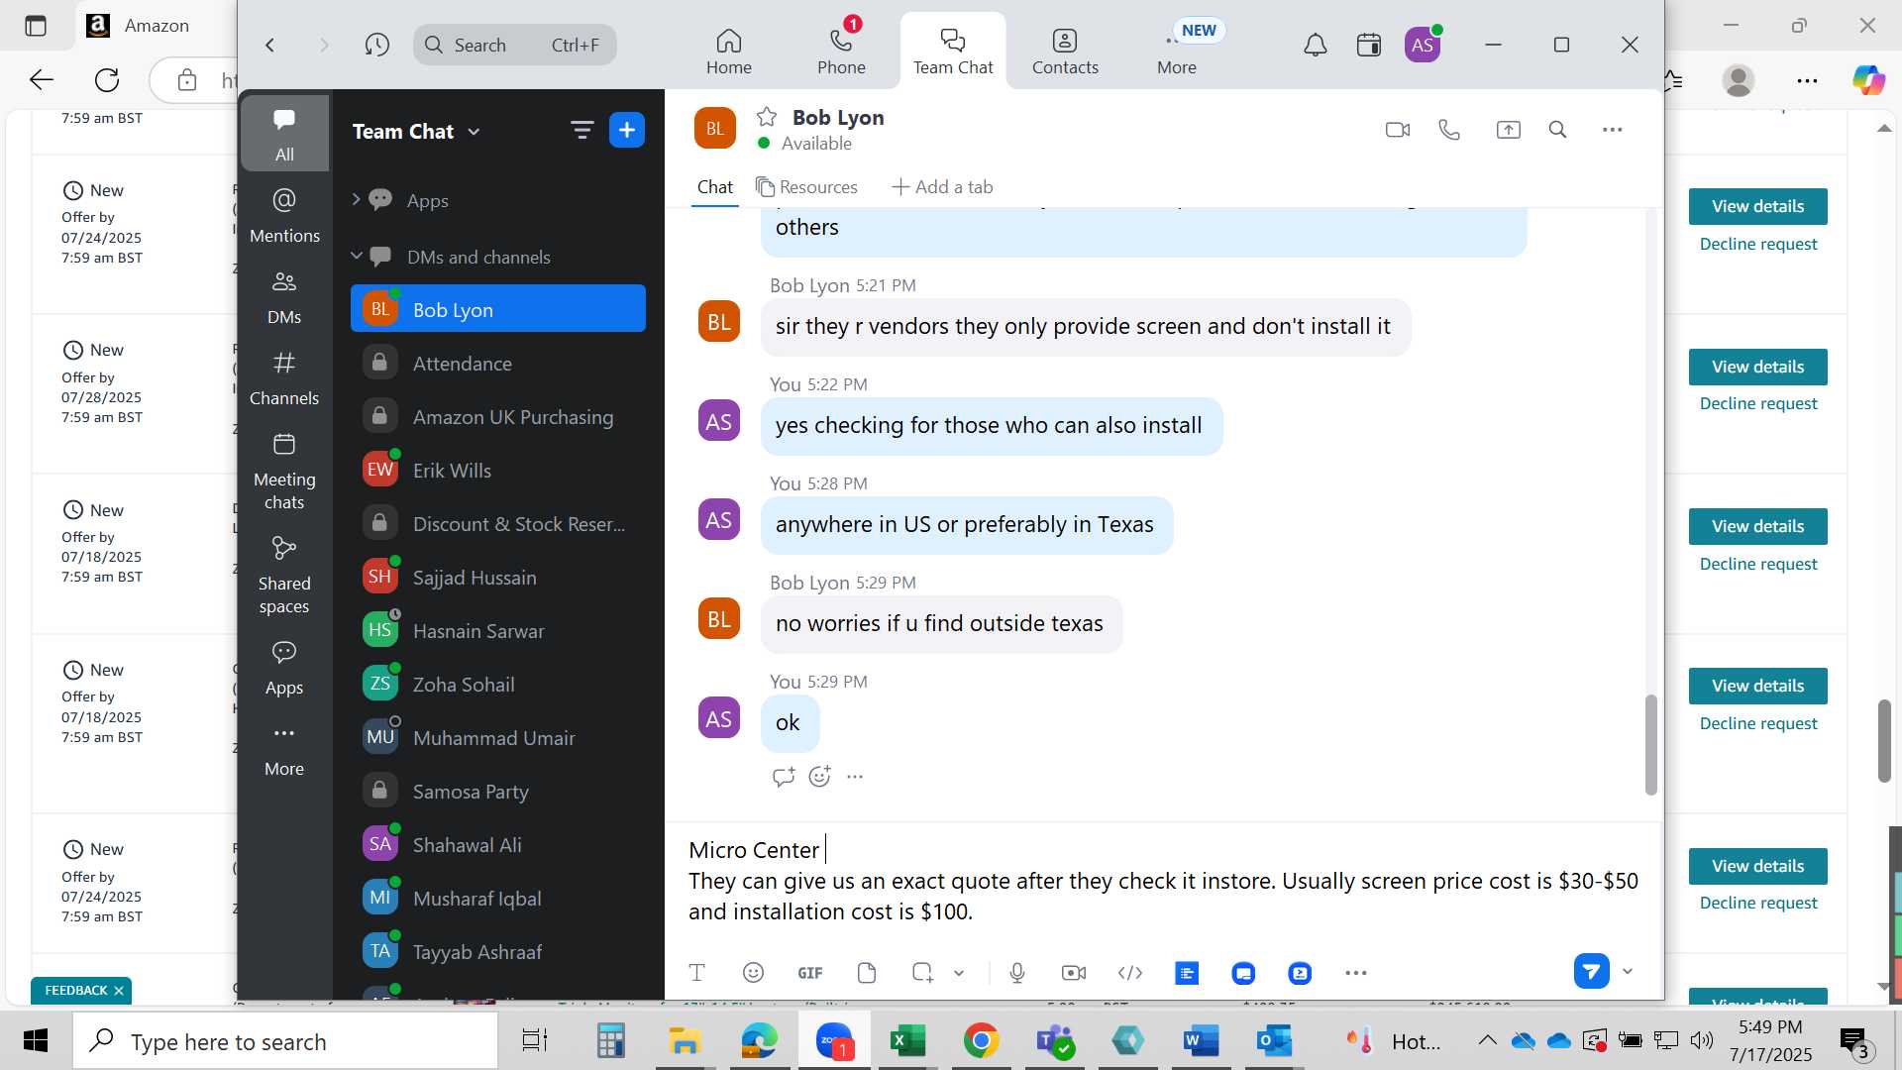Open the Contacts tab
The image size is (1902, 1070).
(x=1065, y=52)
